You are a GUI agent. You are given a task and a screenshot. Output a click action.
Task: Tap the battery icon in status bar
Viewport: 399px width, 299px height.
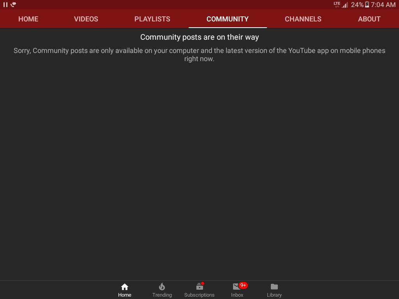tap(367, 5)
